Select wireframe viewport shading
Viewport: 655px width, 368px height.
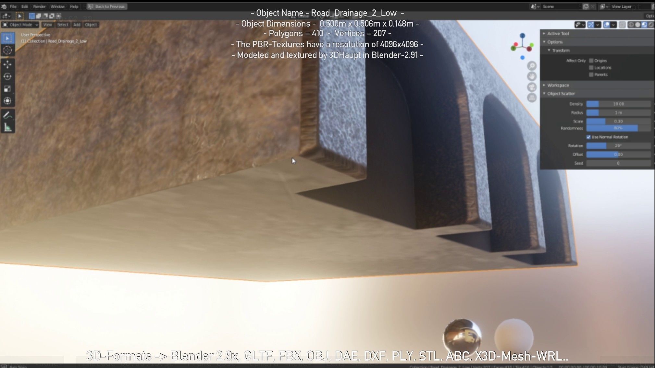point(631,25)
